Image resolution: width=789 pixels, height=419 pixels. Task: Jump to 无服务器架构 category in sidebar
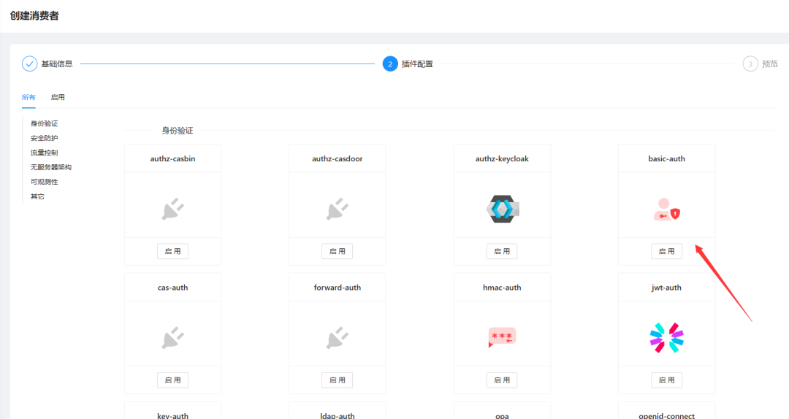pos(51,167)
